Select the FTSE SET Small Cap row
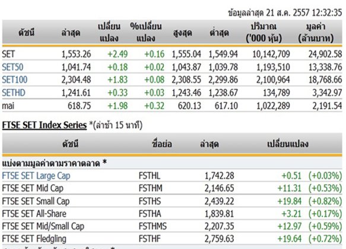346x249 pixels. pyautogui.click(x=172, y=201)
